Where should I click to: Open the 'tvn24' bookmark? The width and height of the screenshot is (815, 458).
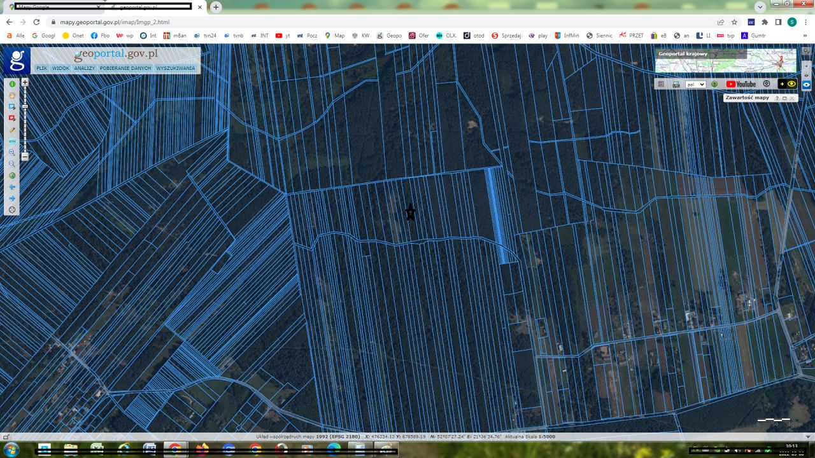pyautogui.click(x=205, y=36)
